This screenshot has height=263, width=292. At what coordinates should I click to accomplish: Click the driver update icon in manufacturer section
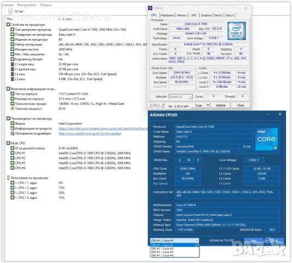(12, 133)
